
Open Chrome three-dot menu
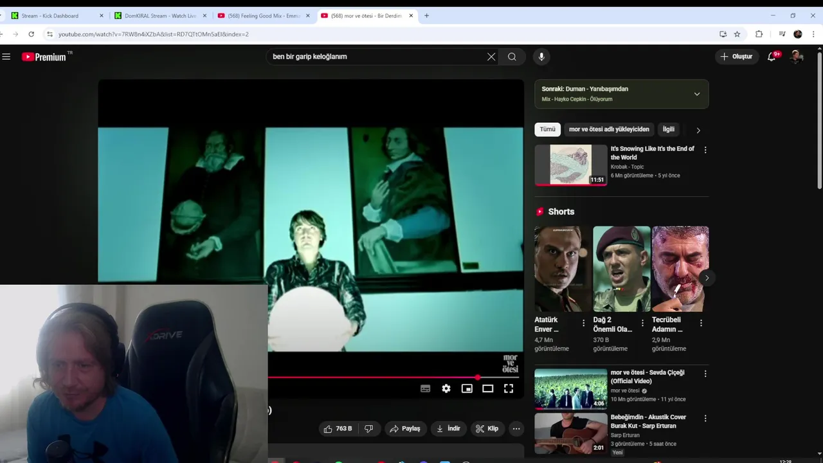point(814,34)
